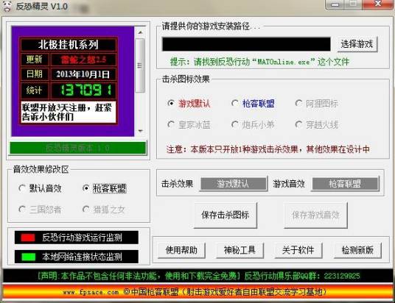Screen dimensions: 395x303
Task: Check for updates with 检测新版
Action: [357, 251]
